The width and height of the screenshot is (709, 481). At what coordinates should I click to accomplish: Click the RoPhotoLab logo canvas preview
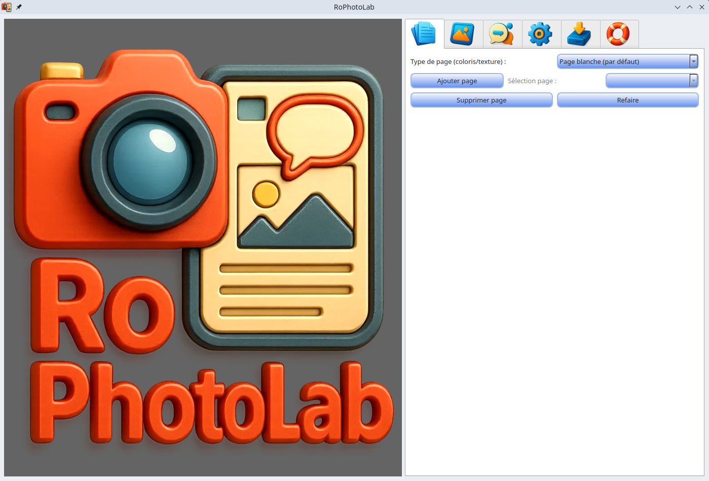pyautogui.click(x=203, y=248)
